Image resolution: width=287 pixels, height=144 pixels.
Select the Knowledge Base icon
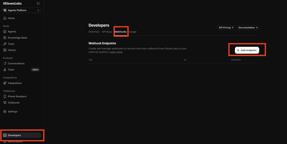pyautogui.click(x=5, y=38)
